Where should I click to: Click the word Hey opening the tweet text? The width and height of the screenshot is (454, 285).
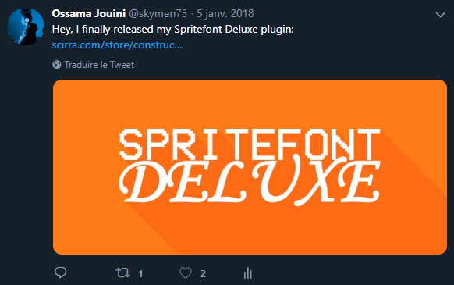[62, 30]
